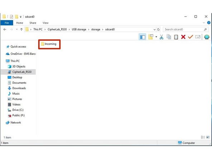Go back to previous folder
The image size is (212, 159).
[5, 29]
